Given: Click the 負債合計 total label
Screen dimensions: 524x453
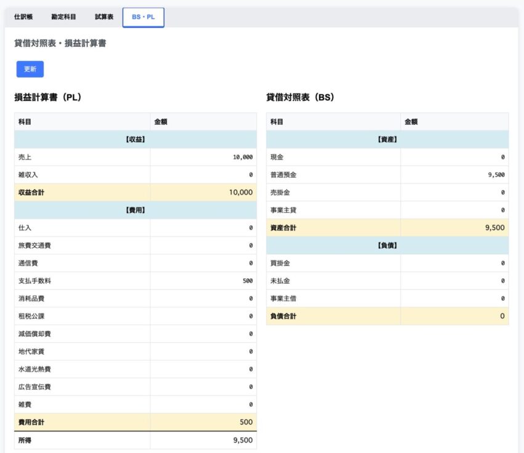Looking at the screenshot, I should (283, 316).
